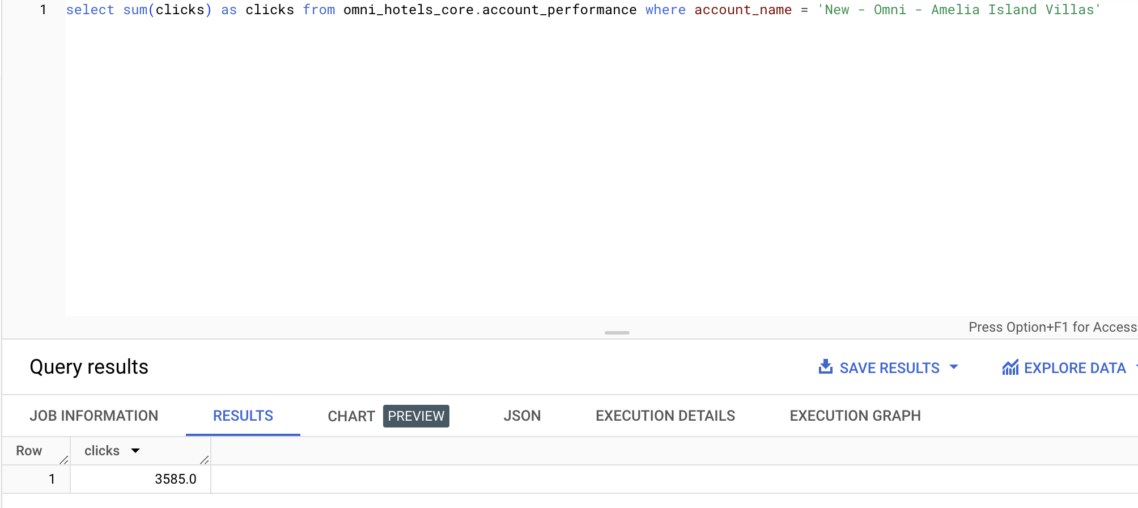Select the Results tab
The width and height of the screenshot is (1138, 508).
[x=243, y=416]
